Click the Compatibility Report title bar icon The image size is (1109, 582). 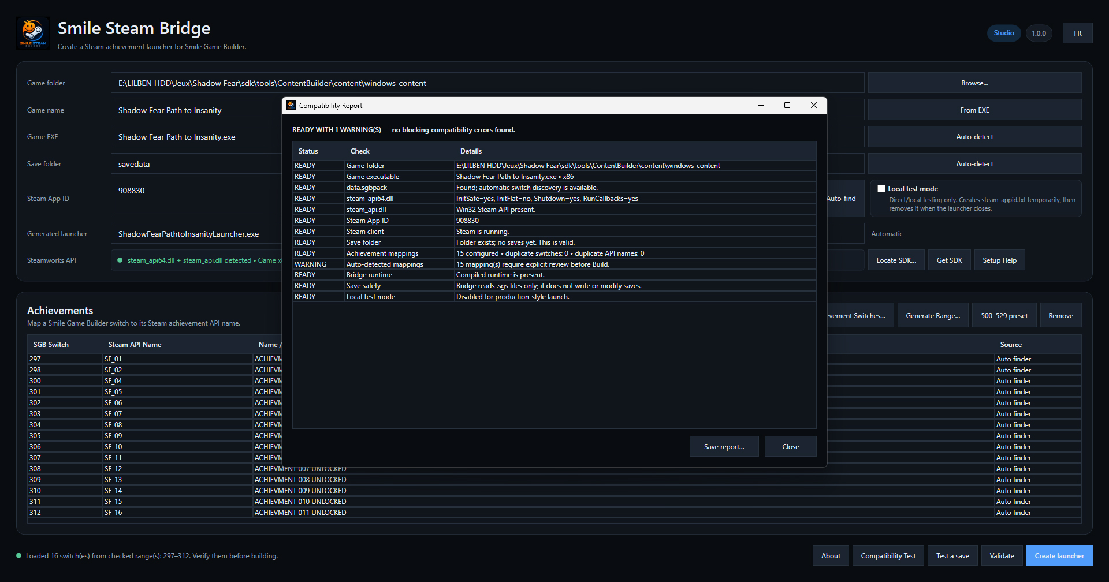291,105
